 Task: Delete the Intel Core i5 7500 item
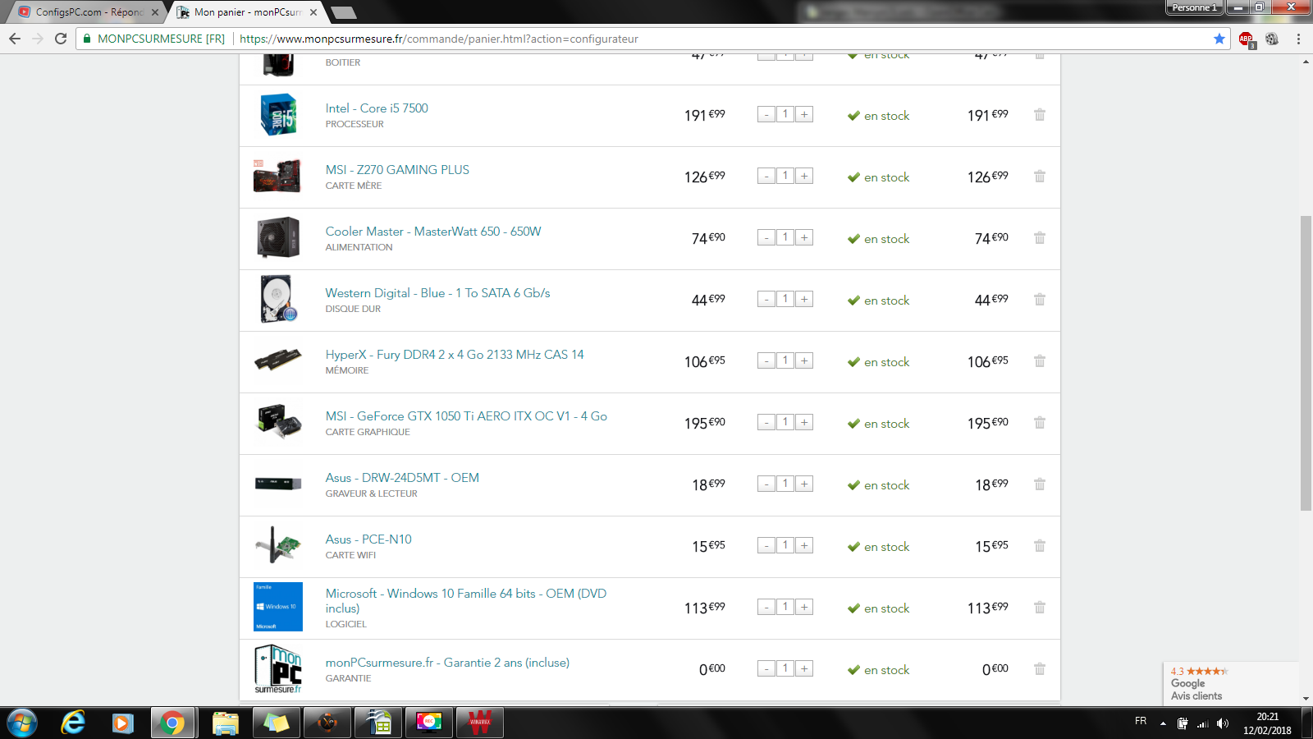pos(1039,115)
